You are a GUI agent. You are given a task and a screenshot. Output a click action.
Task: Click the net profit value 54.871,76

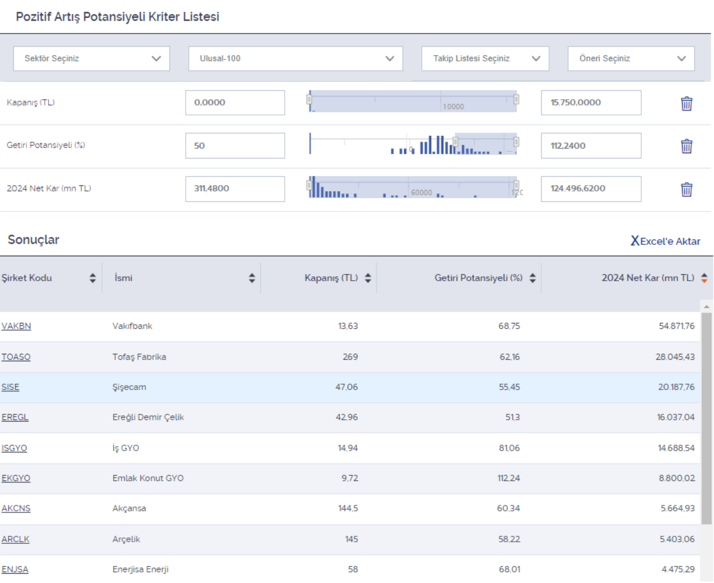coord(677,326)
